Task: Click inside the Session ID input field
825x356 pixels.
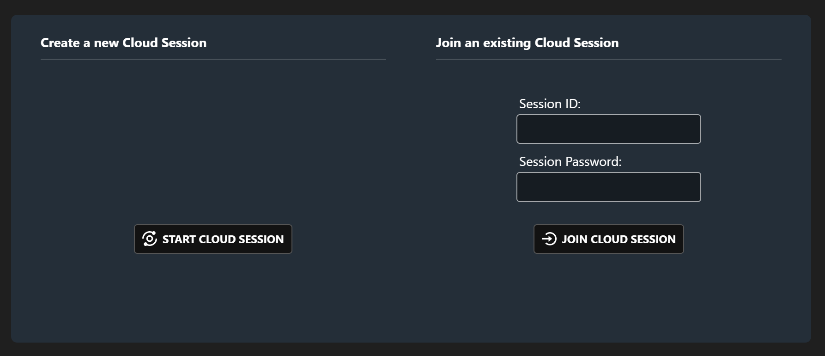Action: (608, 129)
